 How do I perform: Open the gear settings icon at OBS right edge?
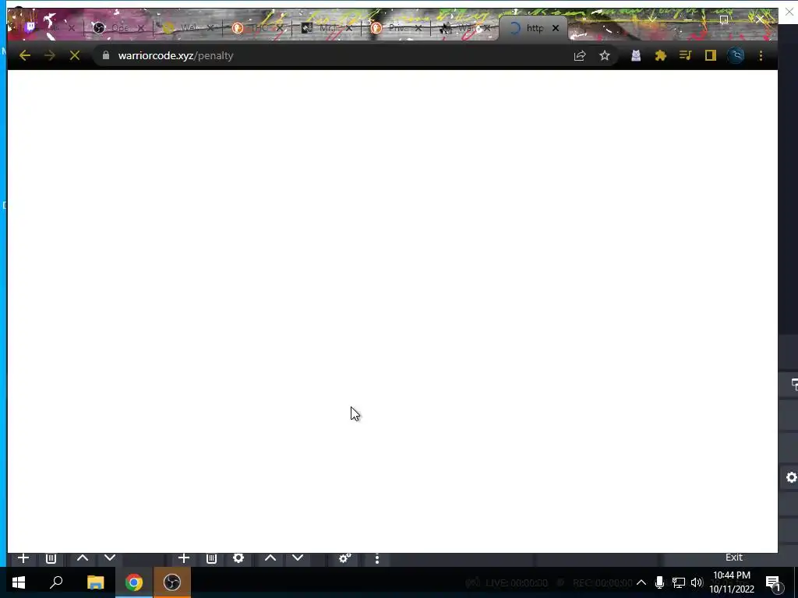pos(792,477)
